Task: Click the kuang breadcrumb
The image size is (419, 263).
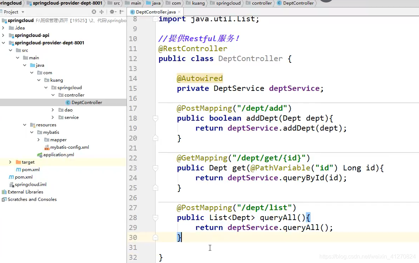Action: tap(195, 3)
